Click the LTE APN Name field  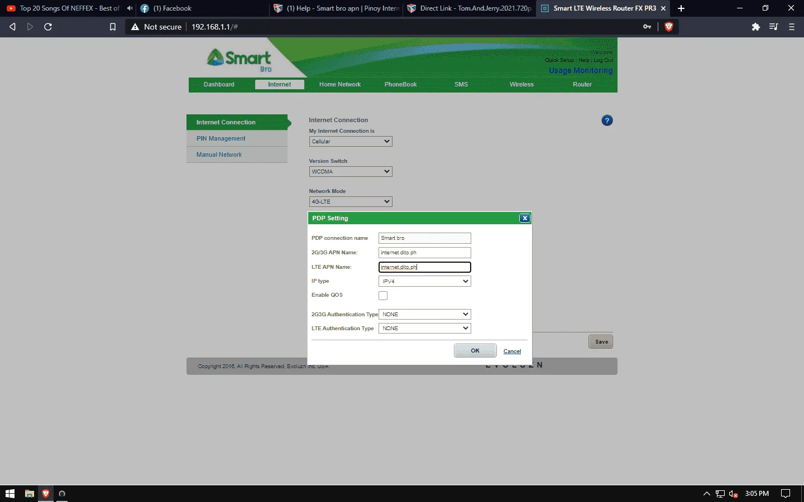click(x=424, y=267)
